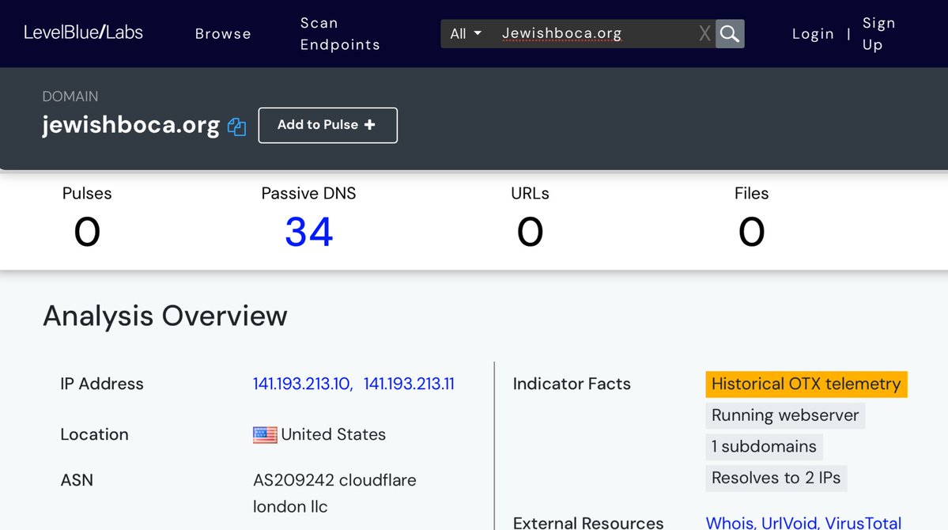Image resolution: width=948 pixels, height=530 pixels.
Task: Open IP address 141.193.213.10
Action: (302, 384)
